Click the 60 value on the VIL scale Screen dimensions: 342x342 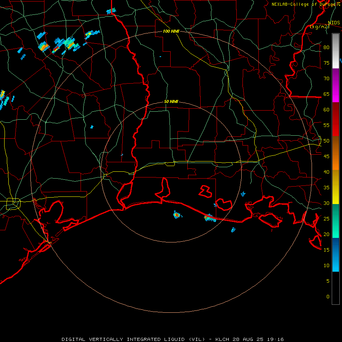pyautogui.click(x=326, y=110)
